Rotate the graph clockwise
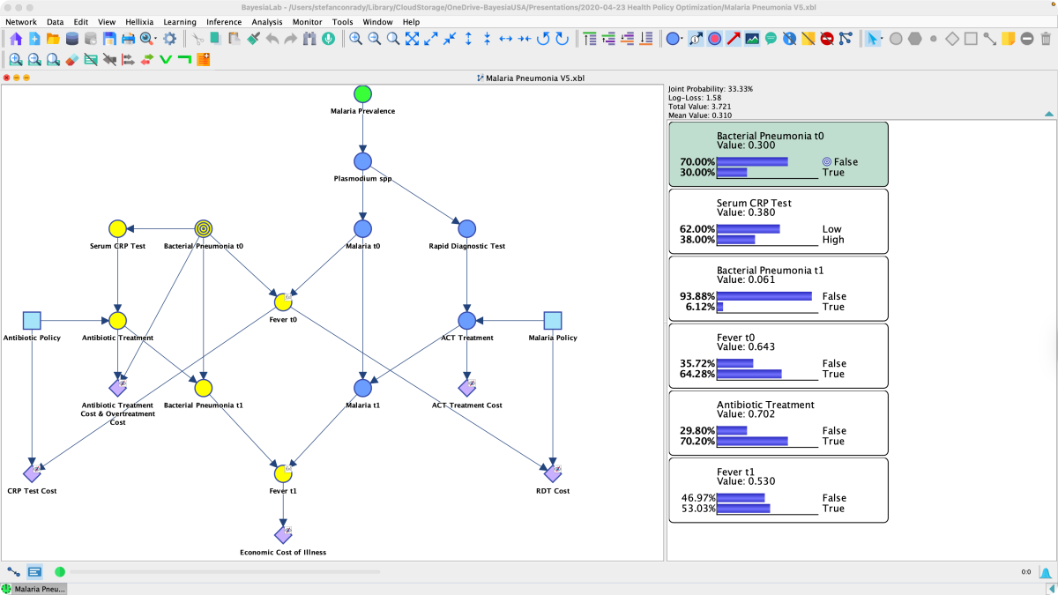 point(562,39)
